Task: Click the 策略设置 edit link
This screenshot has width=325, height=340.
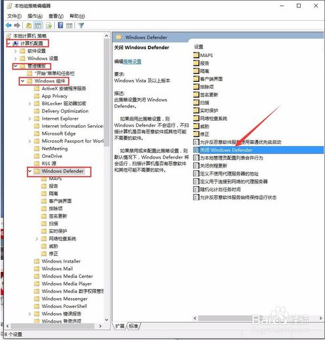Action: [x=132, y=62]
